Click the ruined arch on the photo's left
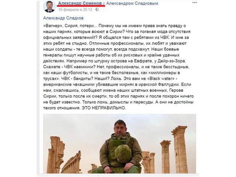The width and height of the screenshot is (236, 177). point(56,155)
